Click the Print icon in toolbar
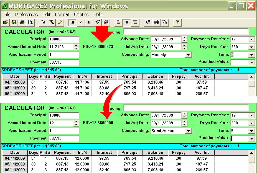Image resolution: width=257 pixels, height=173 pixels. point(22,22)
